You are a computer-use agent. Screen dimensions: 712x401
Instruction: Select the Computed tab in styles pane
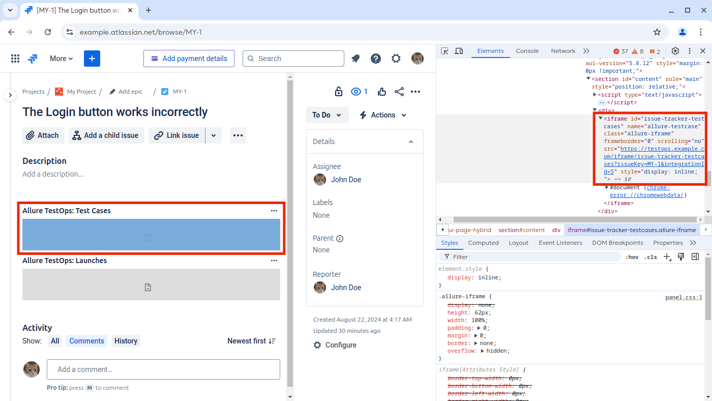pyautogui.click(x=483, y=243)
